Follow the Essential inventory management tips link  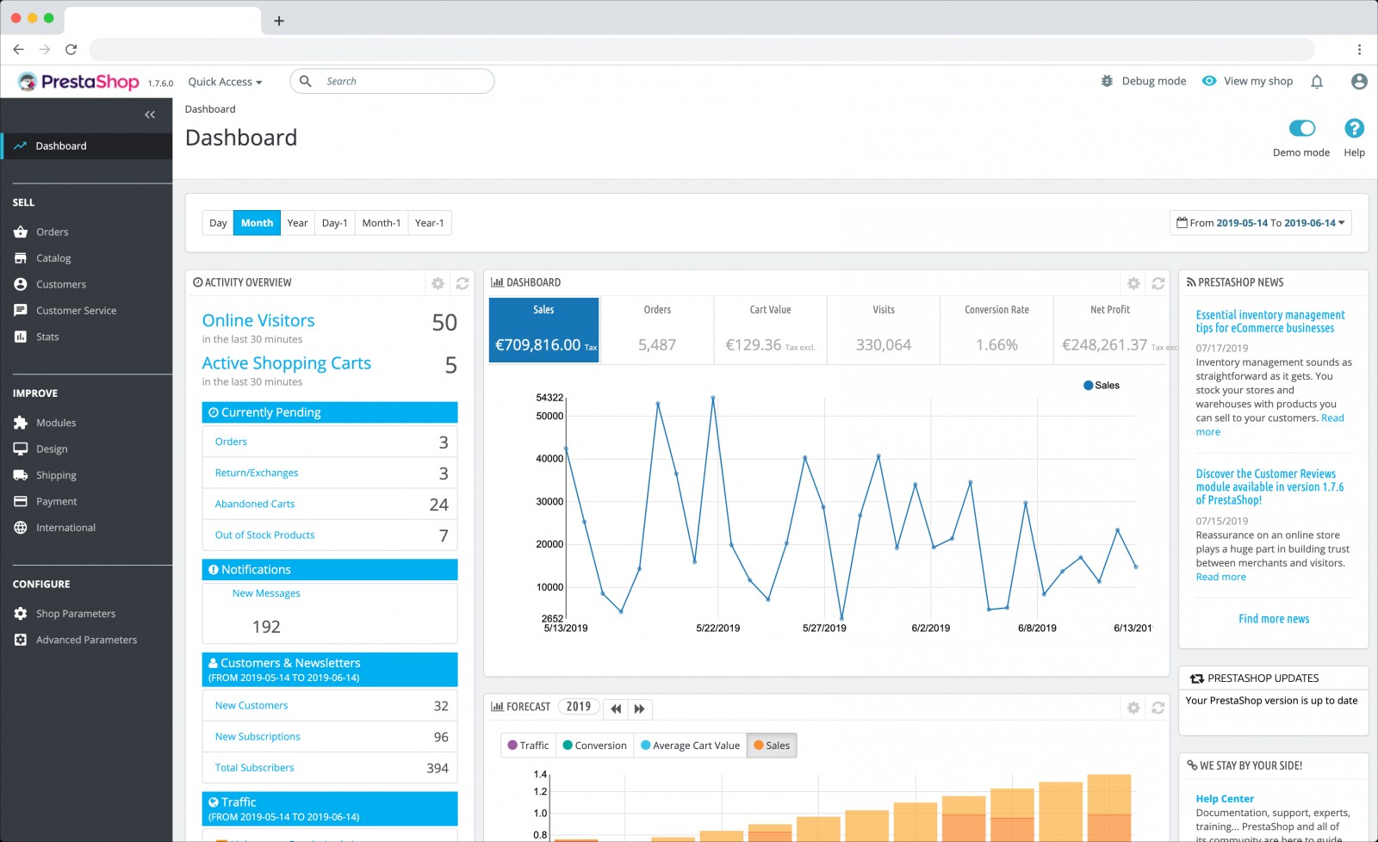click(1270, 321)
